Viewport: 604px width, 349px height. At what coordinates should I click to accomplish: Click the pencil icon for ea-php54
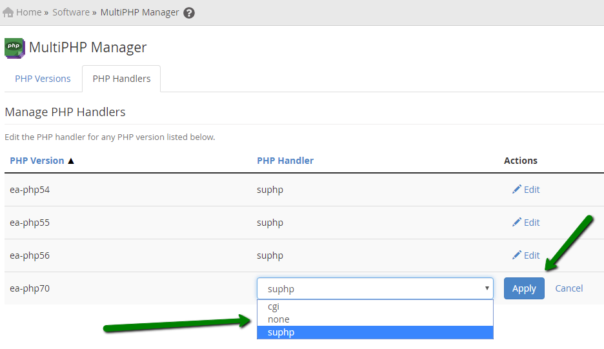516,189
